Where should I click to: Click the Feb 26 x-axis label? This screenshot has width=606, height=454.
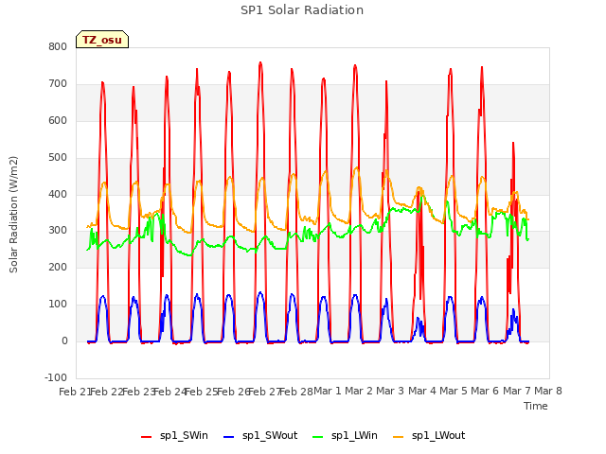(233, 392)
